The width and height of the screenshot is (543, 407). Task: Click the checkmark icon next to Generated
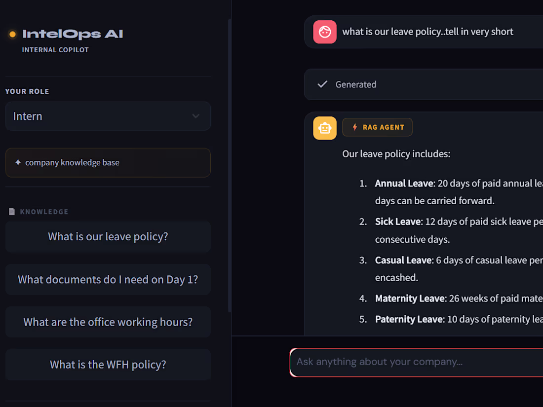322,84
